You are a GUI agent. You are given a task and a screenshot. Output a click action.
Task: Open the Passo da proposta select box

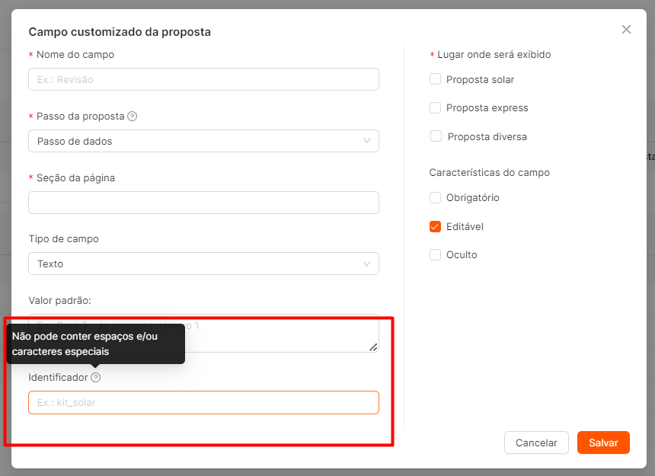203,141
